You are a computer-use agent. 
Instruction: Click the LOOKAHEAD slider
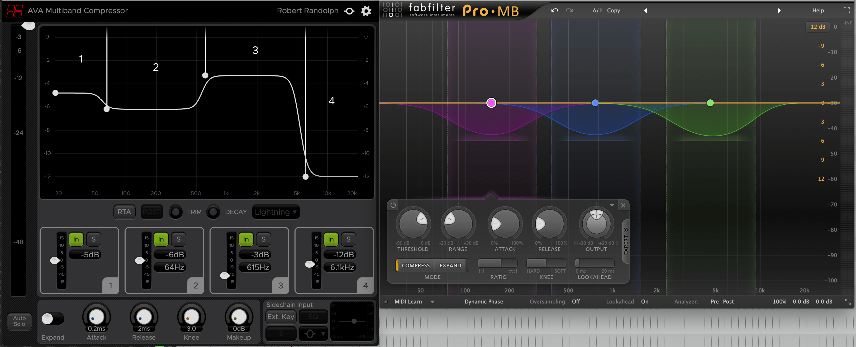click(594, 263)
